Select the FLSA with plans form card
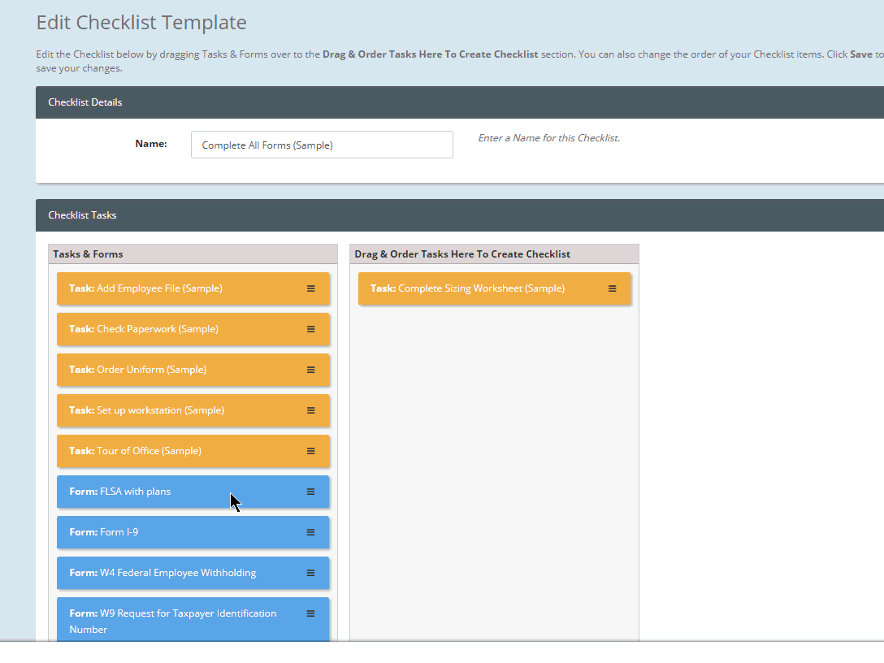 (x=179, y=492)
